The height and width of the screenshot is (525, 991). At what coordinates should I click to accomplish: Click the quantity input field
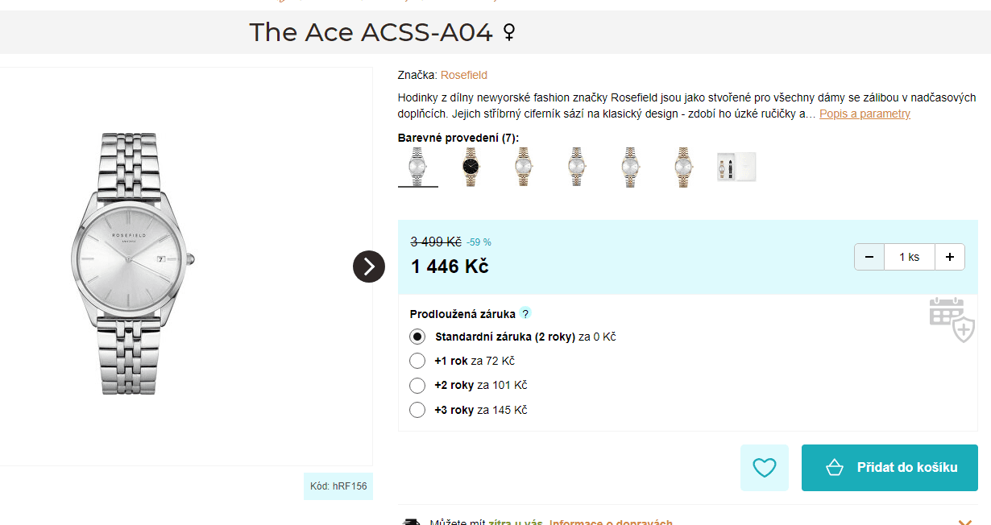click(x=909, y=257)
